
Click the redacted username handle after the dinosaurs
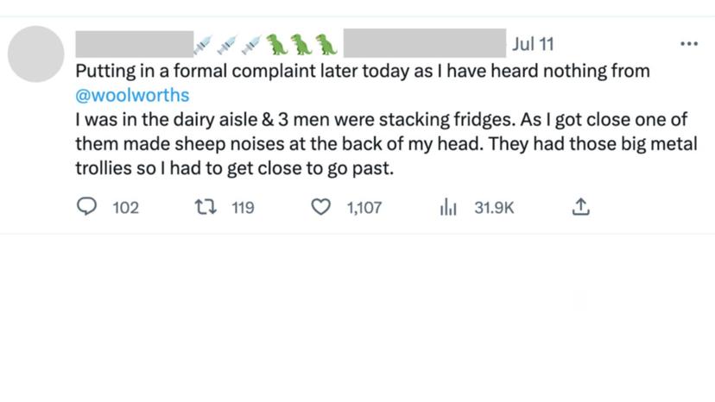coord(424,43)
